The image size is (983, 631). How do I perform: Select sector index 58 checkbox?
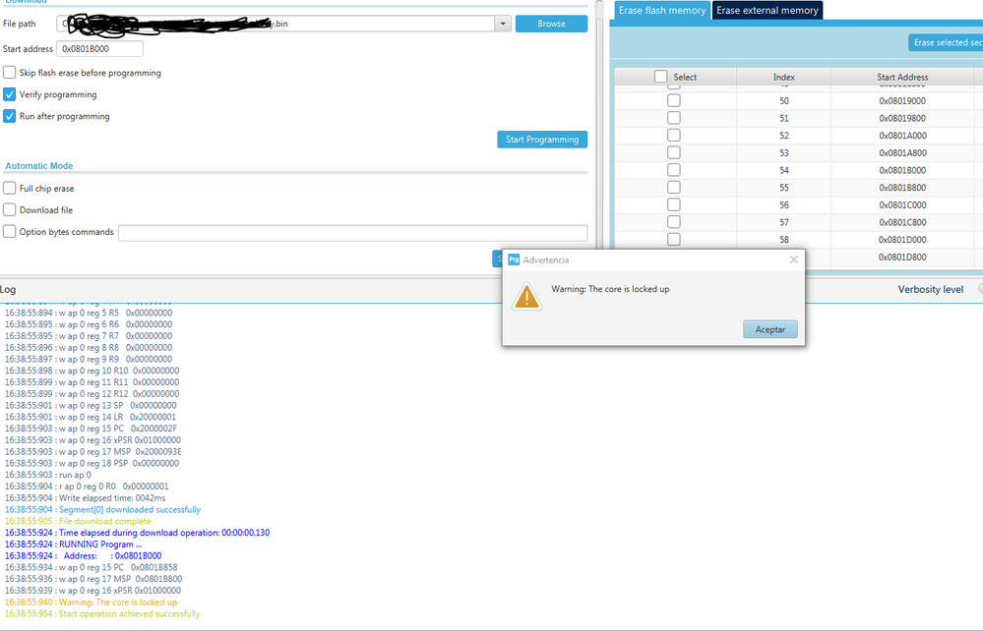[x=674, y=239]
